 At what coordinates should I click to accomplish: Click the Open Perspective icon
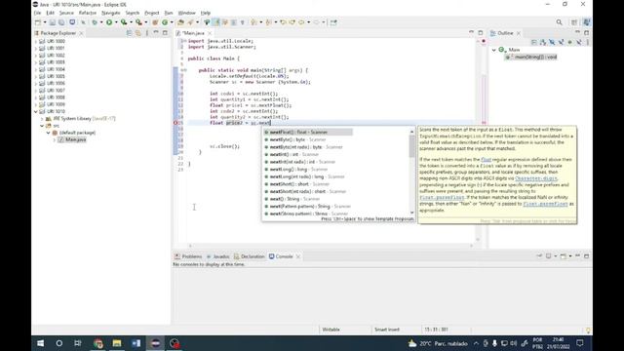click(574, 22)
